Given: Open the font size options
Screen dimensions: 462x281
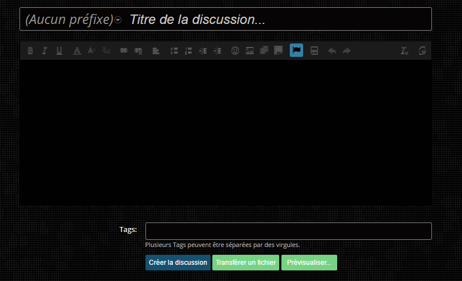Looking at the screenshot, I should (x=91, y=51).
